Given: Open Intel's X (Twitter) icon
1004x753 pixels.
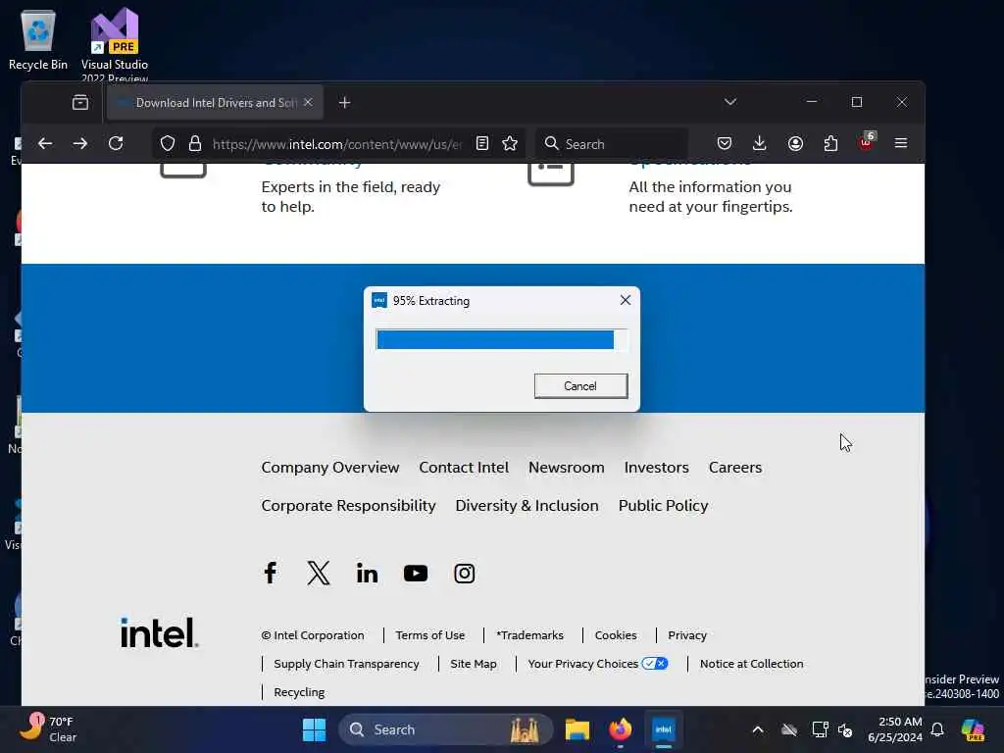Looking at the screenshot, I should pos(319,573).
